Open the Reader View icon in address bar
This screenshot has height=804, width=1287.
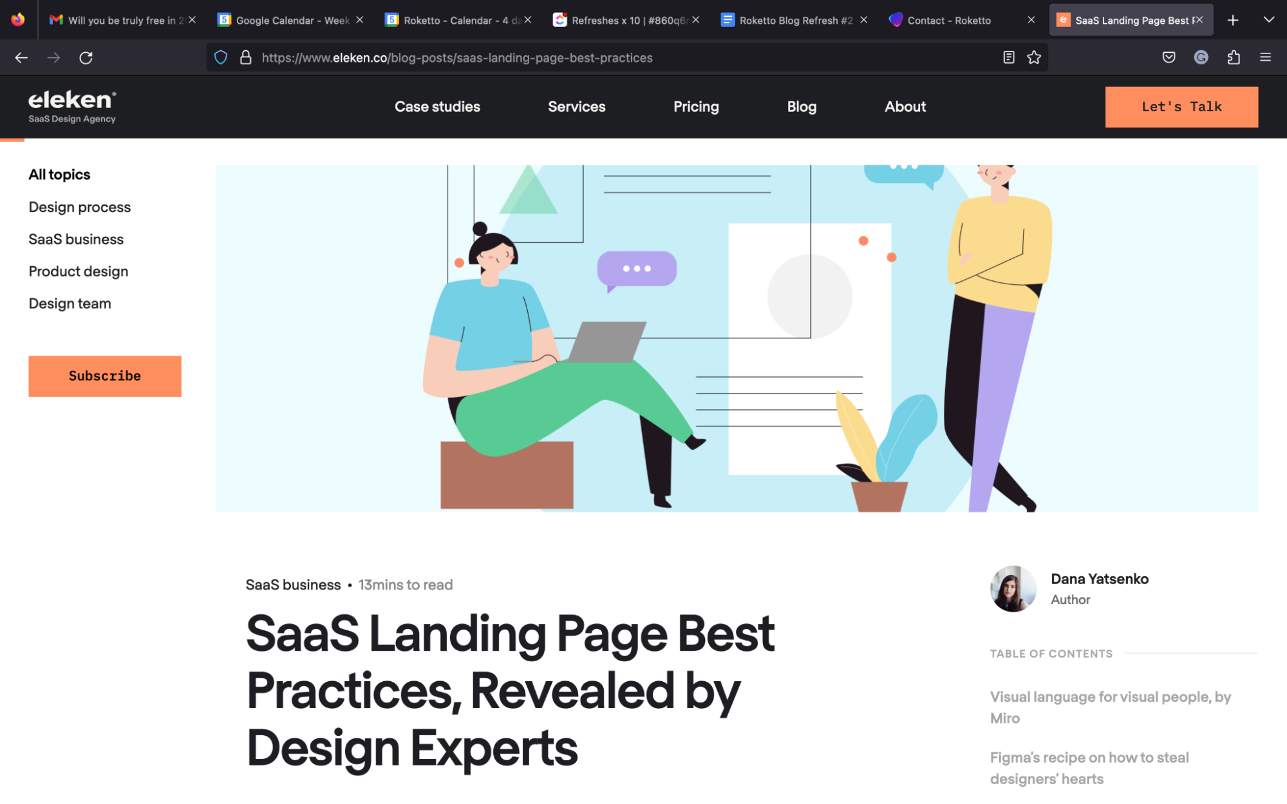1008,57
